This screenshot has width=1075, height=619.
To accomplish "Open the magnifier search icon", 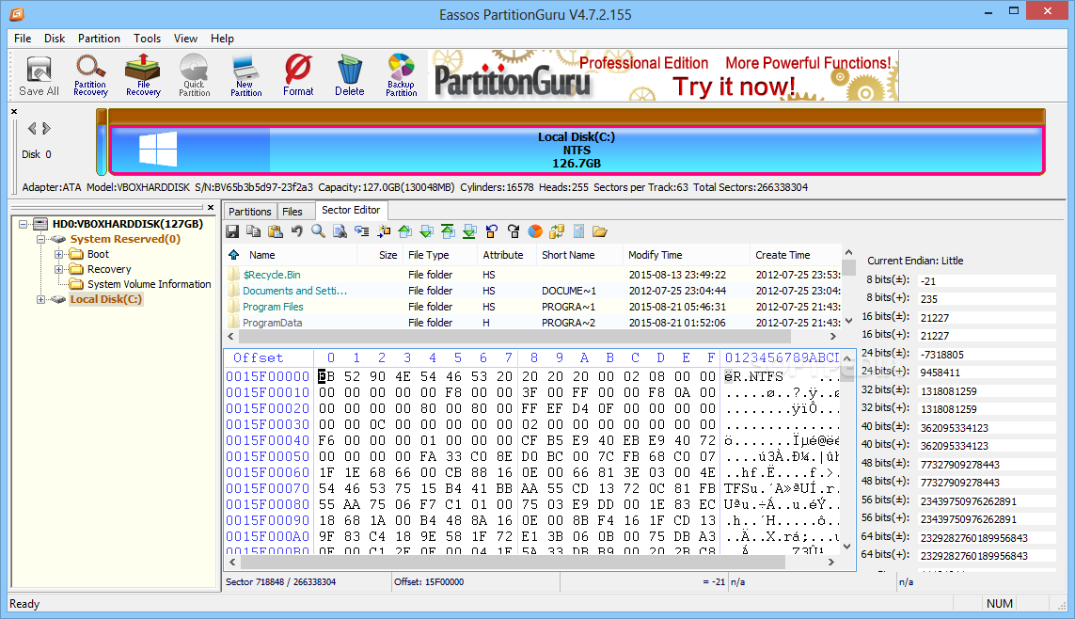I will 318,231.
